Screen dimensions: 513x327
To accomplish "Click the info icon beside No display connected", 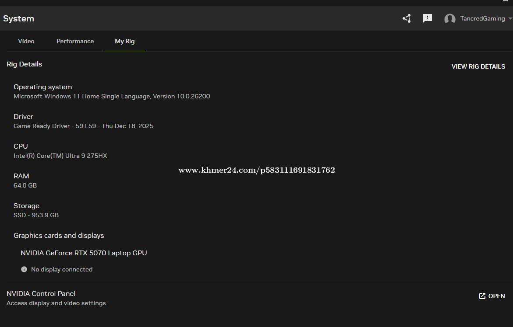I will (x=24, y=269).
